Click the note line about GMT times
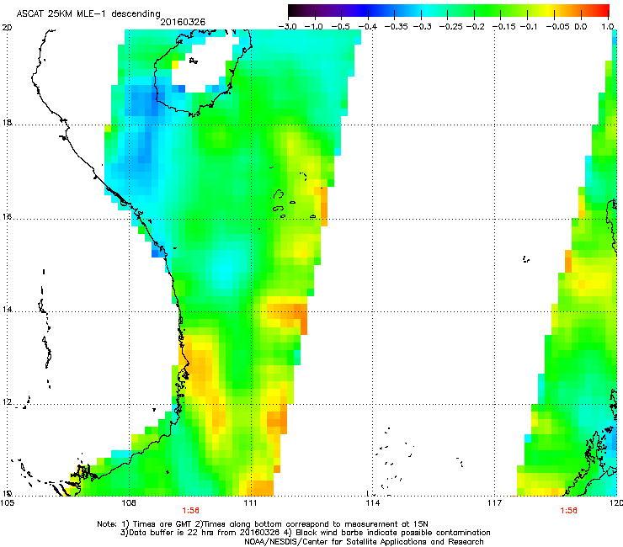The width and height of the screenshot is (623, 547). pos(263,524)
